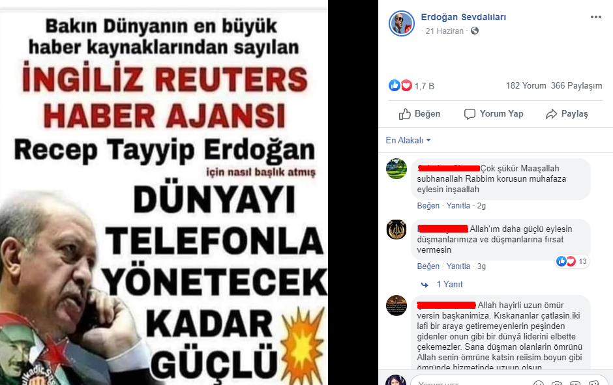
Task: Open the three-dot post options menu
Action: 596,17
